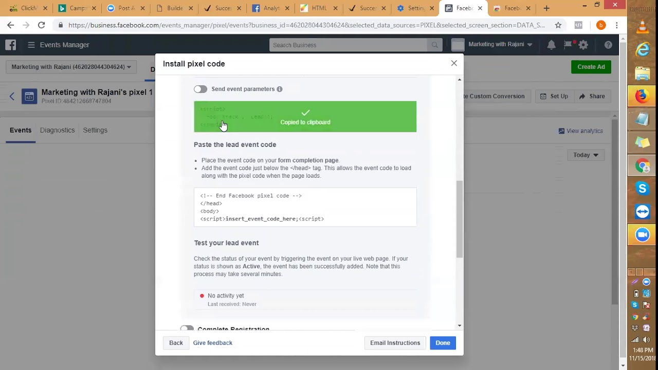Toggle the Complete Registration event switch

pyautogui.click(x=187, y=329)
